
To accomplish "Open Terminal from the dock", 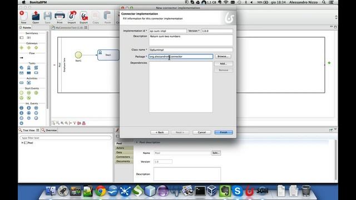I will coord(200,191).
